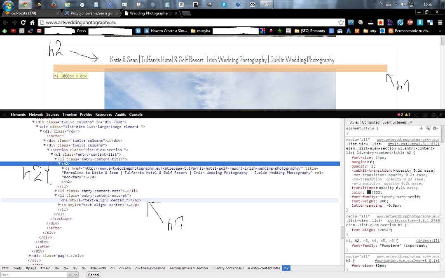Screen dimensions: 445x278
Task: Open the Blogger Permanentnie trudn... bookmark
Action: pos(409,31)
